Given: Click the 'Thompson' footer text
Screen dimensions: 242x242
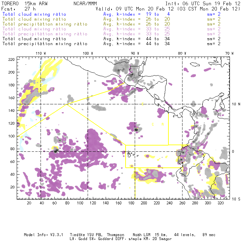Looking at the screenshot, I should (x=115, y=235).
